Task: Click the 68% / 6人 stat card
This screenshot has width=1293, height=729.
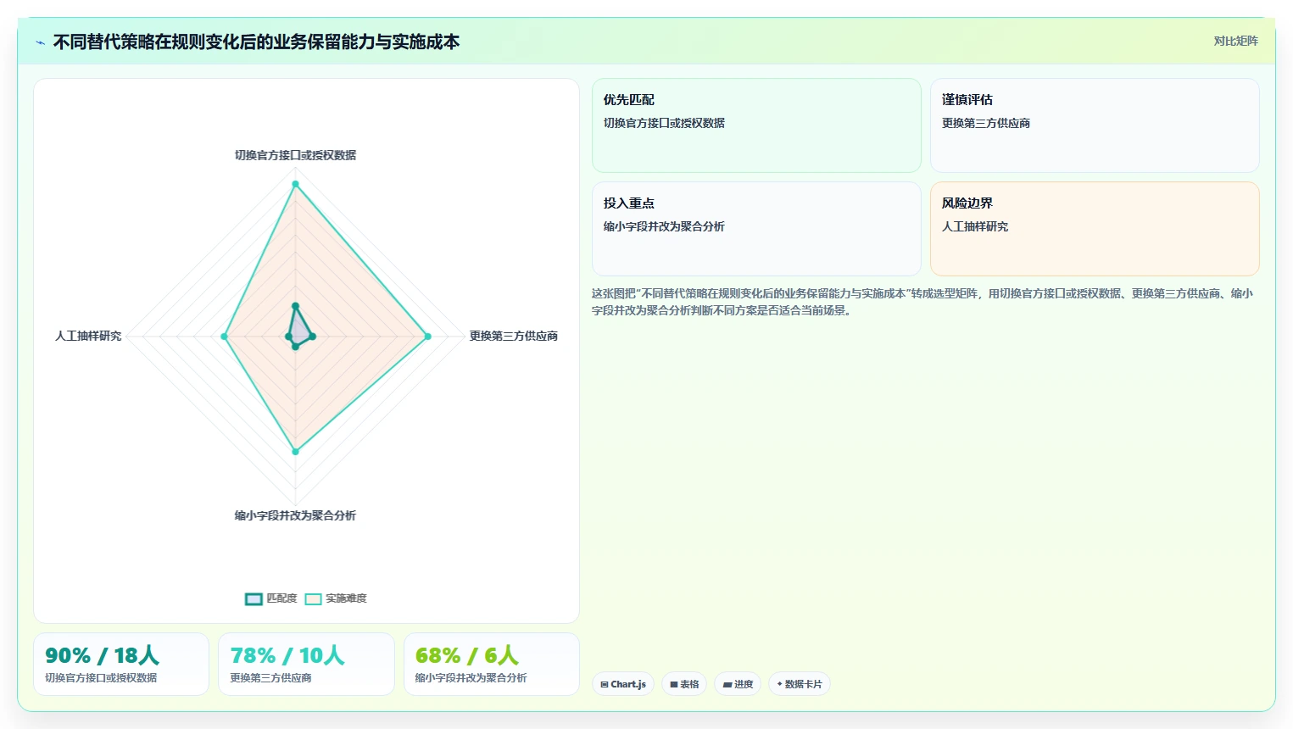Action: pos(492,664)
